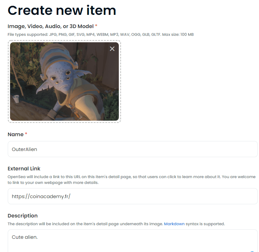Click the dashed border of the upload dropzone
Viewport: 259px width, 252px height.
64,40
